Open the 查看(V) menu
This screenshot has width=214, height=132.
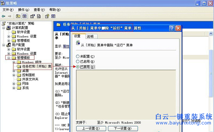(x=39, y=10)
